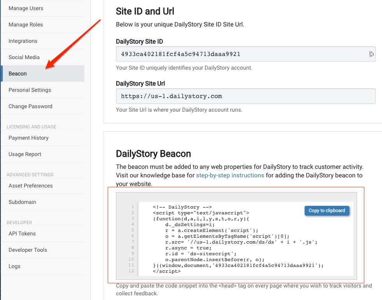
Task: Click 'Your Site Url is where' help text
Action: click(x=179, y=110)
